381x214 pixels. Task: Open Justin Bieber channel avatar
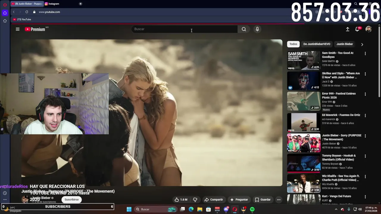pos(25,199)
